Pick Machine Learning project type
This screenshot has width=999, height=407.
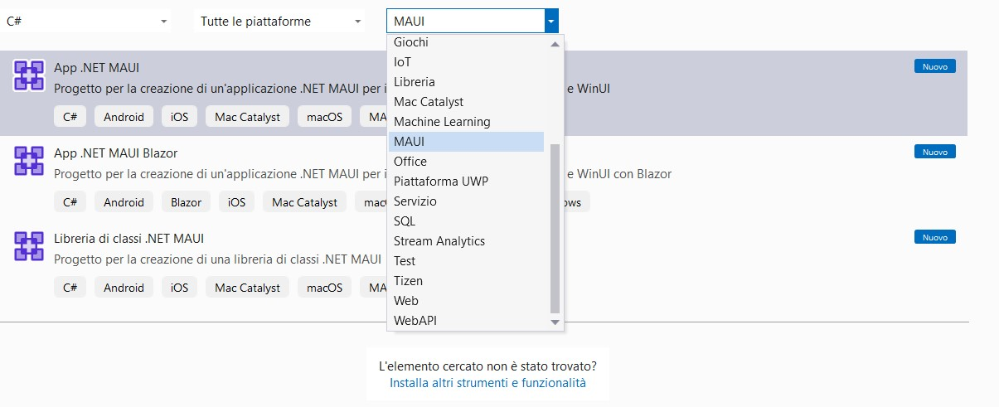click(467, 122)
